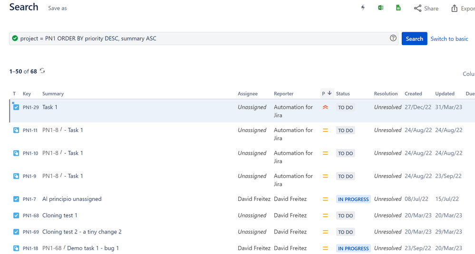Refresh the search results count
475x254 pixels.
point(42,71)
